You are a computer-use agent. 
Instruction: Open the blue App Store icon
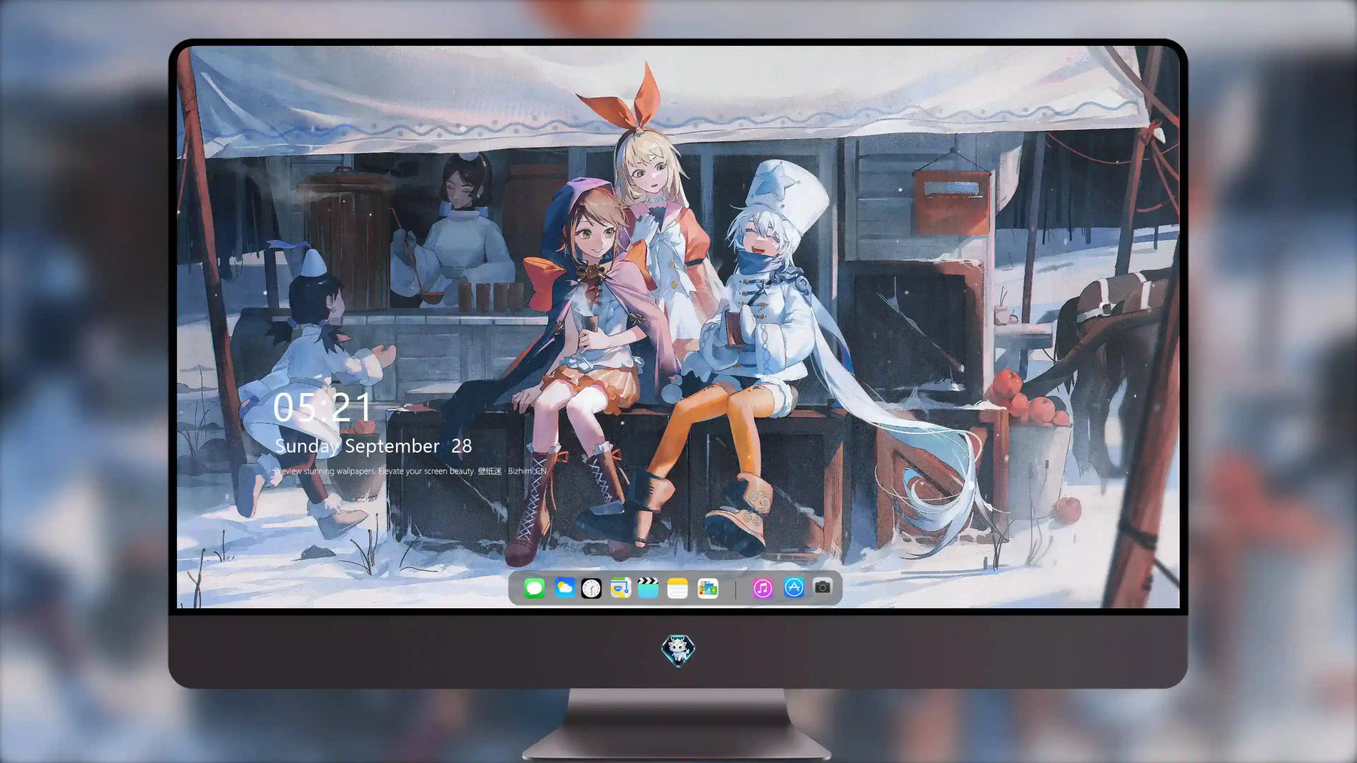click(794, 588)
